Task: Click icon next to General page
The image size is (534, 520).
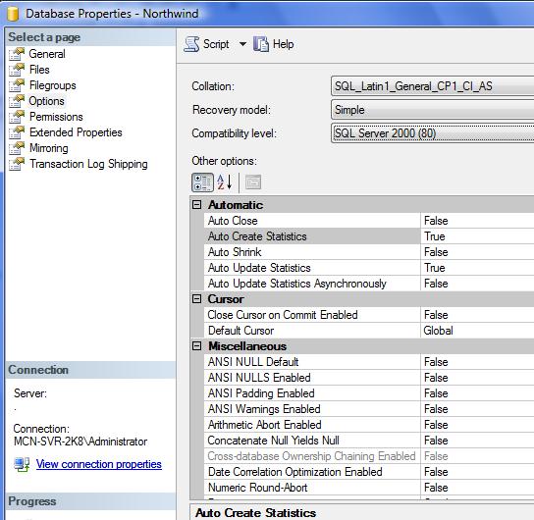Action: pos(17,54)
